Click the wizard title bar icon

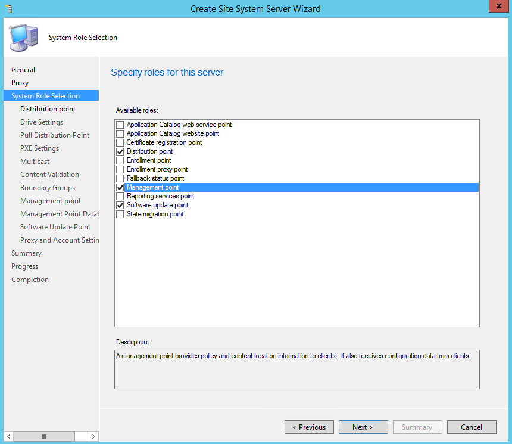[x=9, y=8]
